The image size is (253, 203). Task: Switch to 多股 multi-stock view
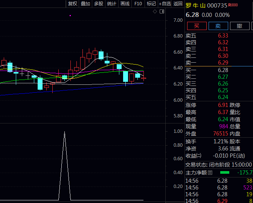98,4
